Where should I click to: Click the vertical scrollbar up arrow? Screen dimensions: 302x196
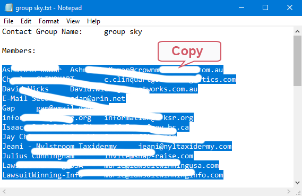click(297, 31)
